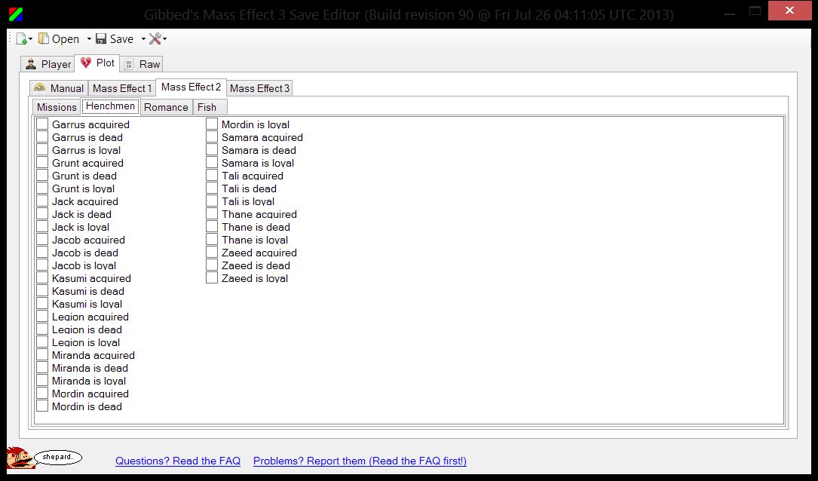Check Legion acquired checkbox

point(42,317)
